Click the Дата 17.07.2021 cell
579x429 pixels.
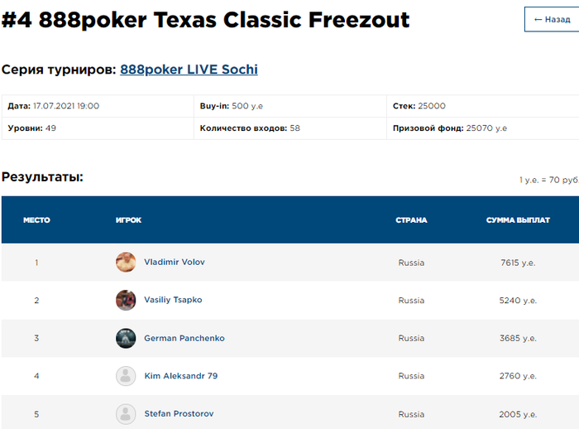(x=98, y=106)
